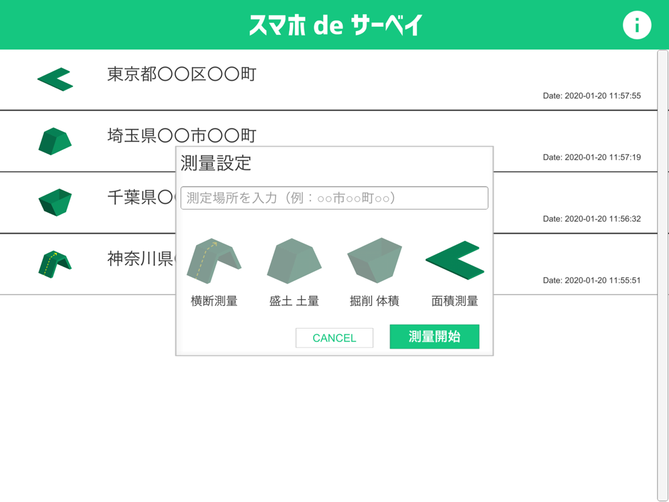Click the 横断測量 label

pos(214,301)
